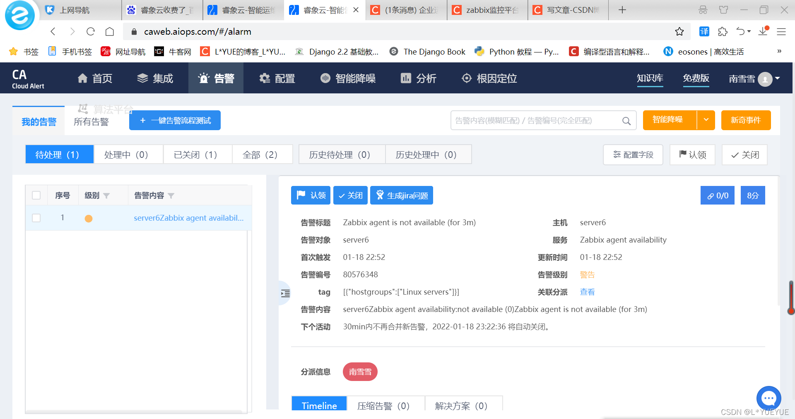The image size is (795, 419).
Task: Click the user avatar icon
Action: click(x=765, y=79)
